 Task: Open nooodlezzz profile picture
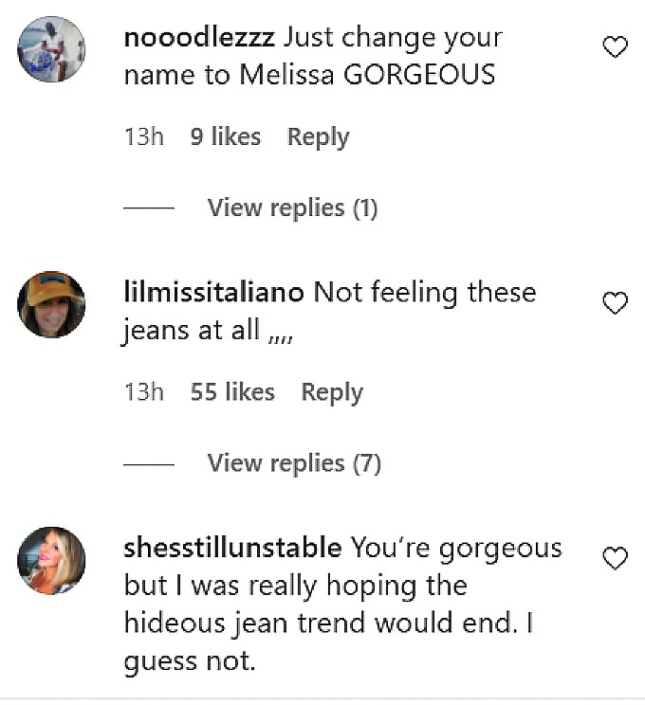pos(51,50)
